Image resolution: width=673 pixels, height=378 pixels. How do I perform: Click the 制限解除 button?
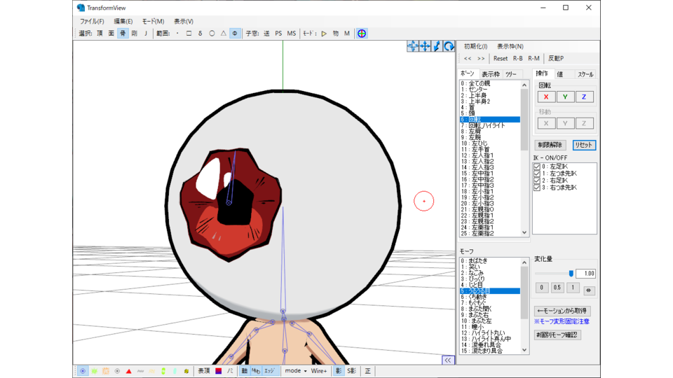[x=550, y=145]
